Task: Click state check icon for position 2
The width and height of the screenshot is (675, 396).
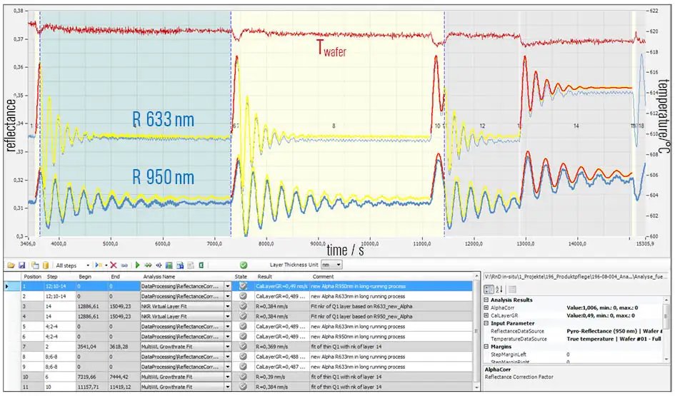Action: (243, 296)
